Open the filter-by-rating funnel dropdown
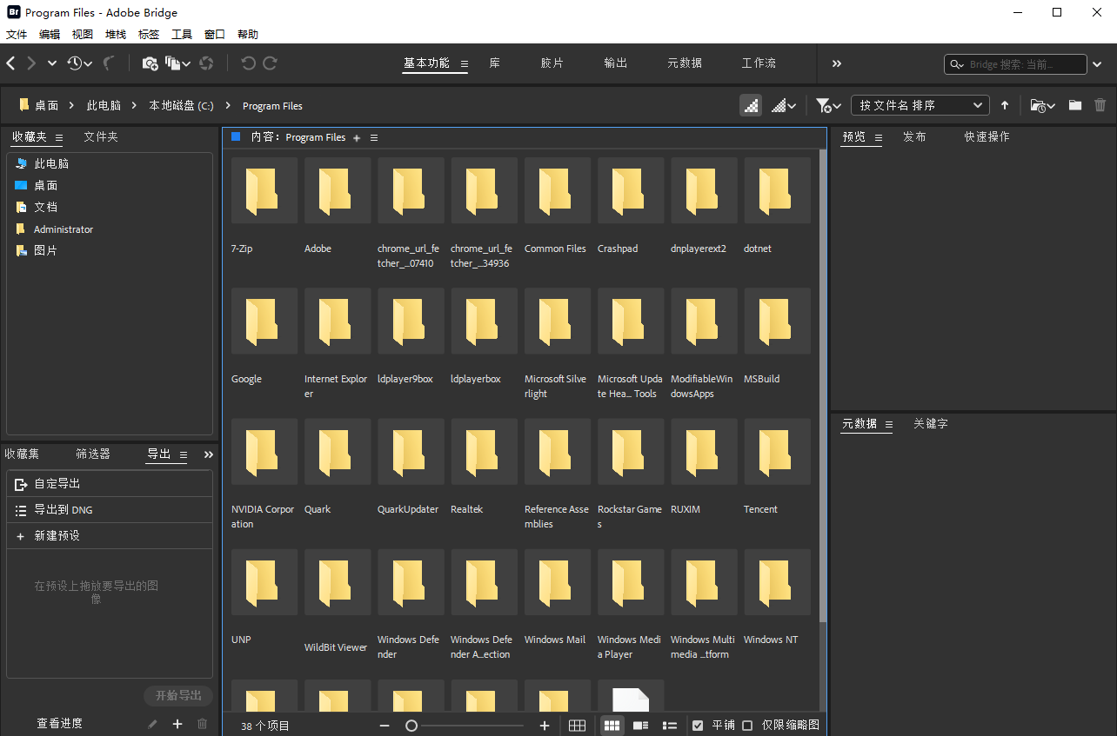 click(x=826, y=105)
